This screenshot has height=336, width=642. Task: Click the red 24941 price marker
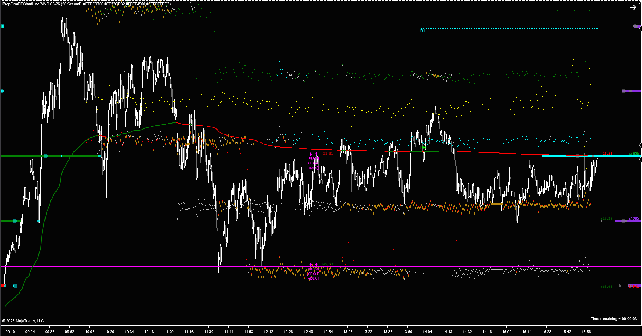pos(634,286)
